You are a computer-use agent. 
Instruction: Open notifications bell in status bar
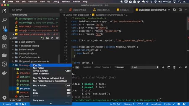click(x=184, y=104)
